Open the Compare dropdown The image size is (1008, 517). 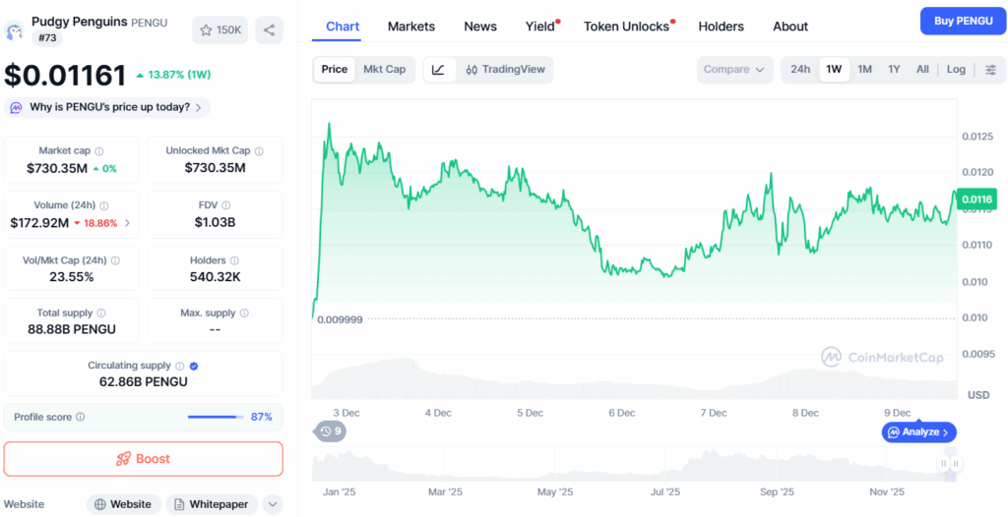pyautogui.click(x=734, y=70)
